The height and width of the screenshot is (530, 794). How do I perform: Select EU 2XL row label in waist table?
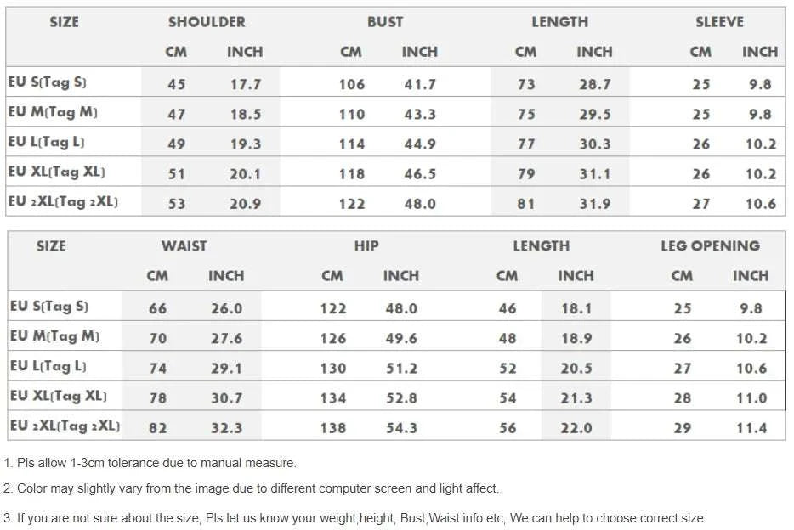65,426
